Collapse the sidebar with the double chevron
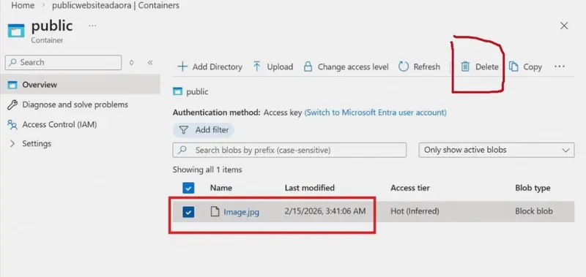The image size is (586, 277). (150, 63)
